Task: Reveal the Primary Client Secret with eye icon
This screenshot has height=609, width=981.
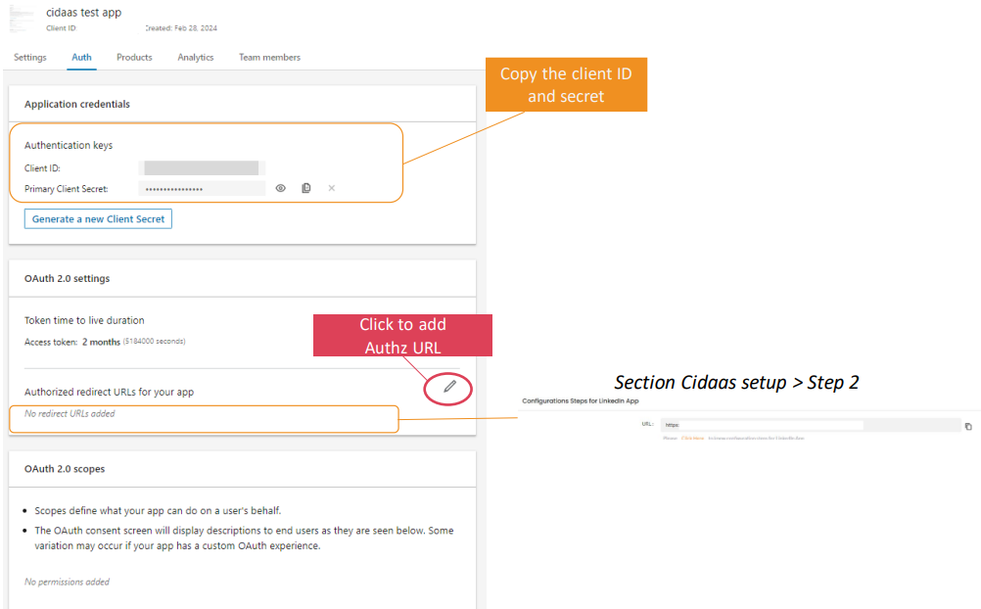Action: click(280, 188)
